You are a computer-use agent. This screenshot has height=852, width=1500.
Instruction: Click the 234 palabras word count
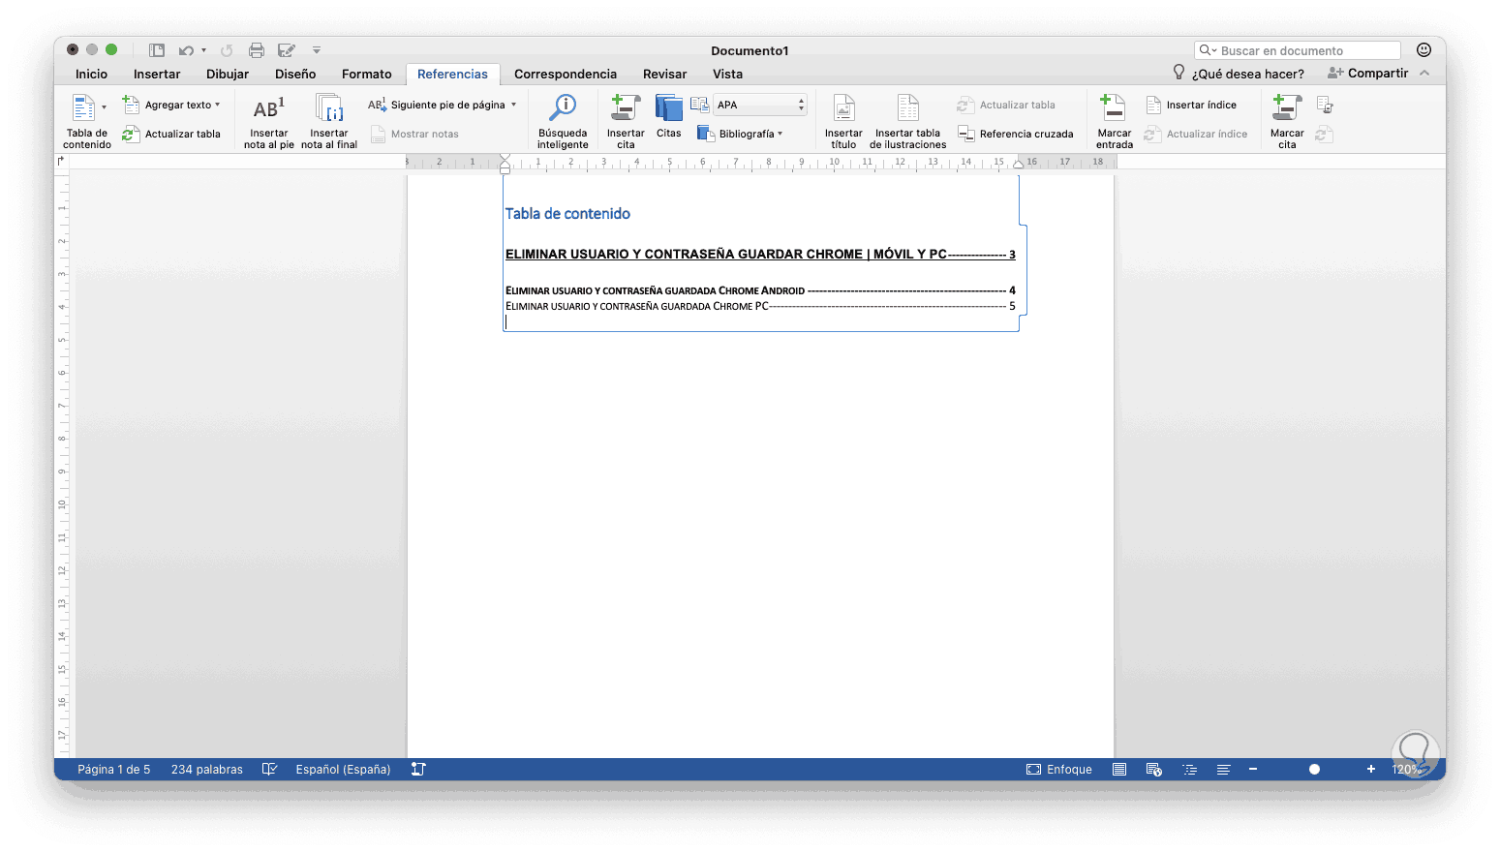(207, 770)
